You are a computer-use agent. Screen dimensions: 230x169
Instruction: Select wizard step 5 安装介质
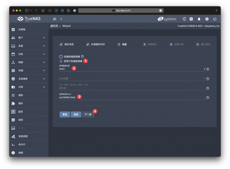point(176,45)
